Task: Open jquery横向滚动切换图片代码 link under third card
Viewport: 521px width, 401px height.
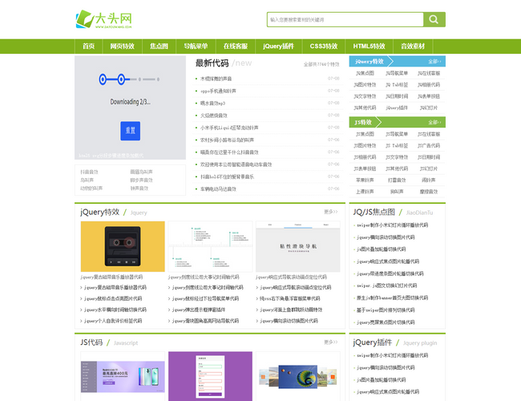Action: [289, 321]
